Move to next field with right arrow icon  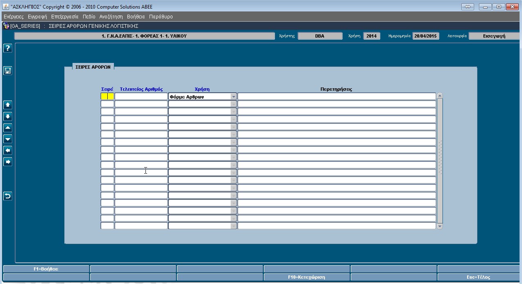click(x=7, y=162)
